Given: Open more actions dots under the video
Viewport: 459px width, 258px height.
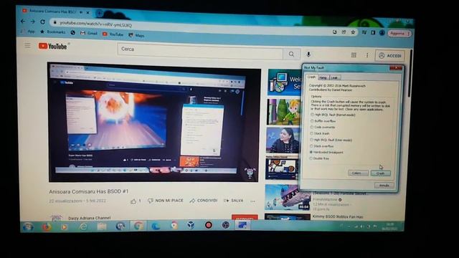Looking at the screenshot, I should pos(253,201).
